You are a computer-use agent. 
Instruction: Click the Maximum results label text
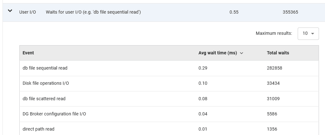(274, 34)
